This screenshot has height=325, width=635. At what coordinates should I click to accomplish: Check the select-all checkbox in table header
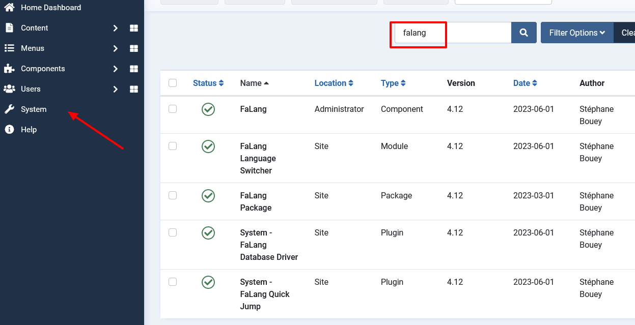173,83
